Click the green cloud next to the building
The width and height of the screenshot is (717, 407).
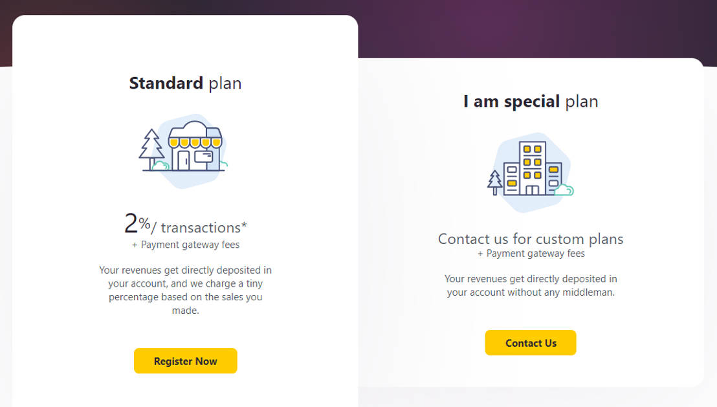pos(564,190)
